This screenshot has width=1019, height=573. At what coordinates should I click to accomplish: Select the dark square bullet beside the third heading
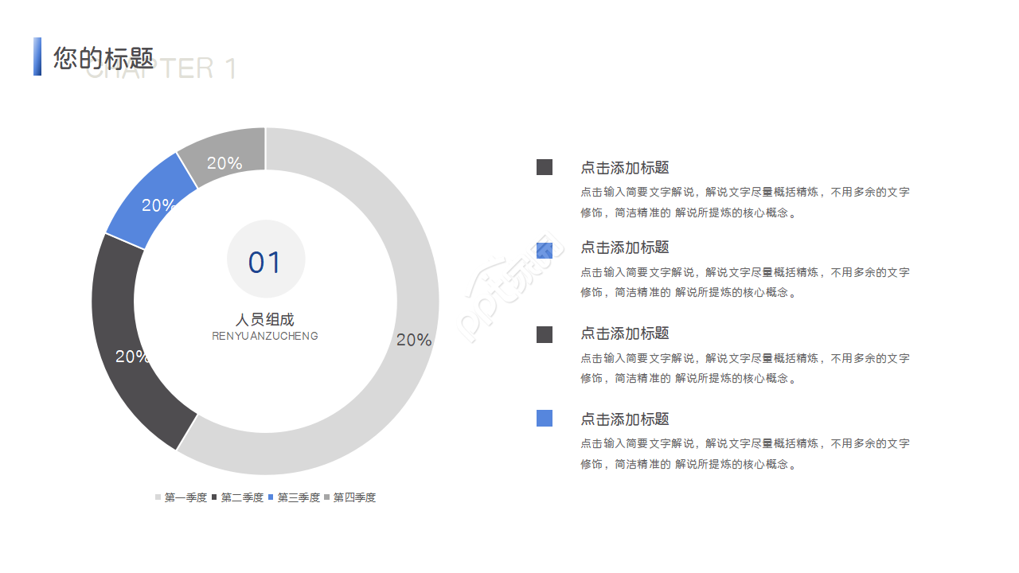(545, 334)
